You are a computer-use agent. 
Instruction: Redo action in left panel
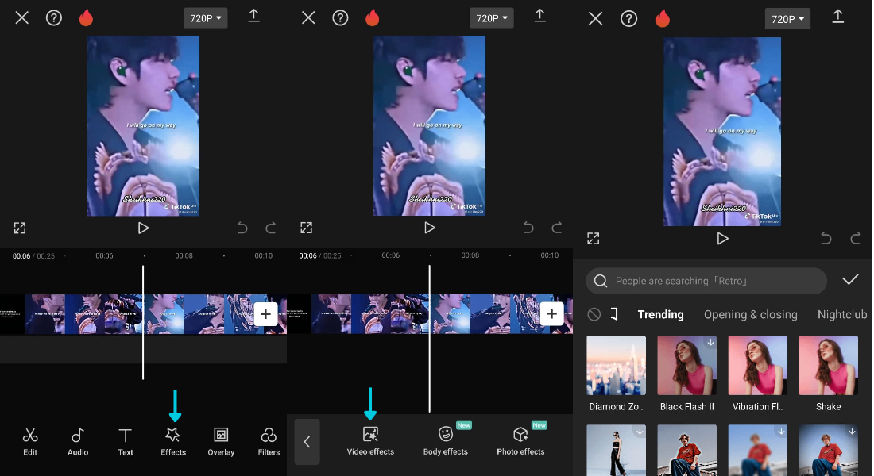(270, 228)
